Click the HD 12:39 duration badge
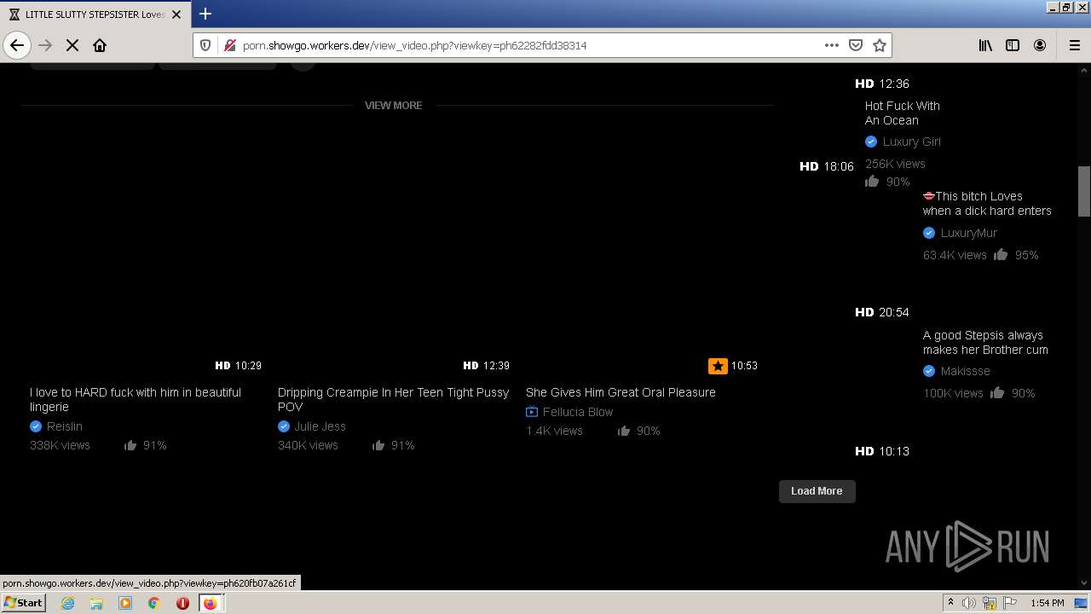The height and width of the screenshot is (614, 1091). pos(487,366)
